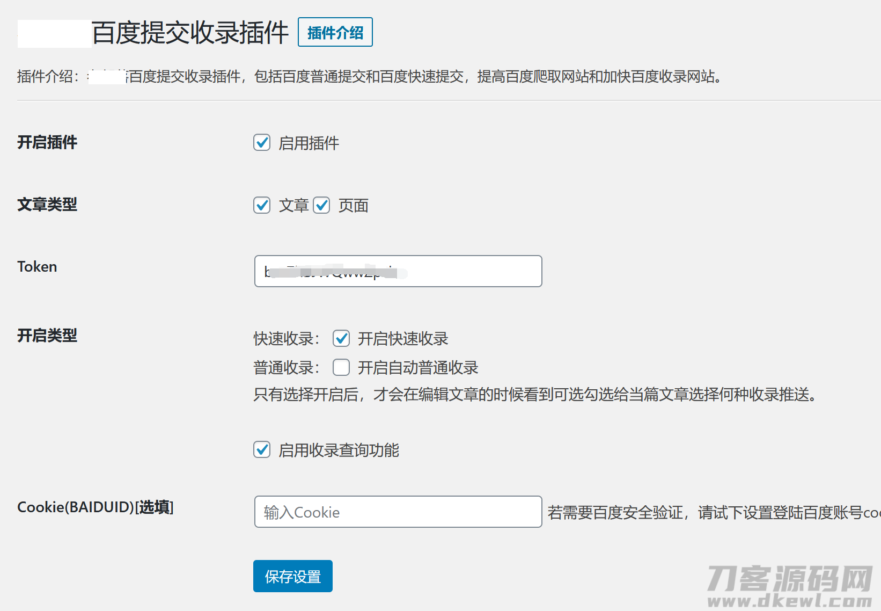The width and height of the screenshot is (881, 611).
Task: Click the 启用插件 label text
Action: tap(309, 143)
